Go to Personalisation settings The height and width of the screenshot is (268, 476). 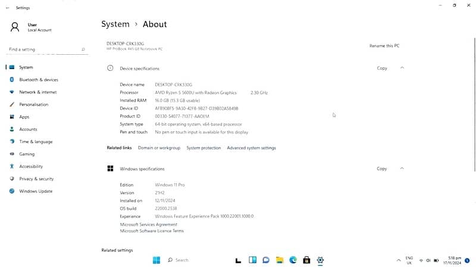point(33,104)
